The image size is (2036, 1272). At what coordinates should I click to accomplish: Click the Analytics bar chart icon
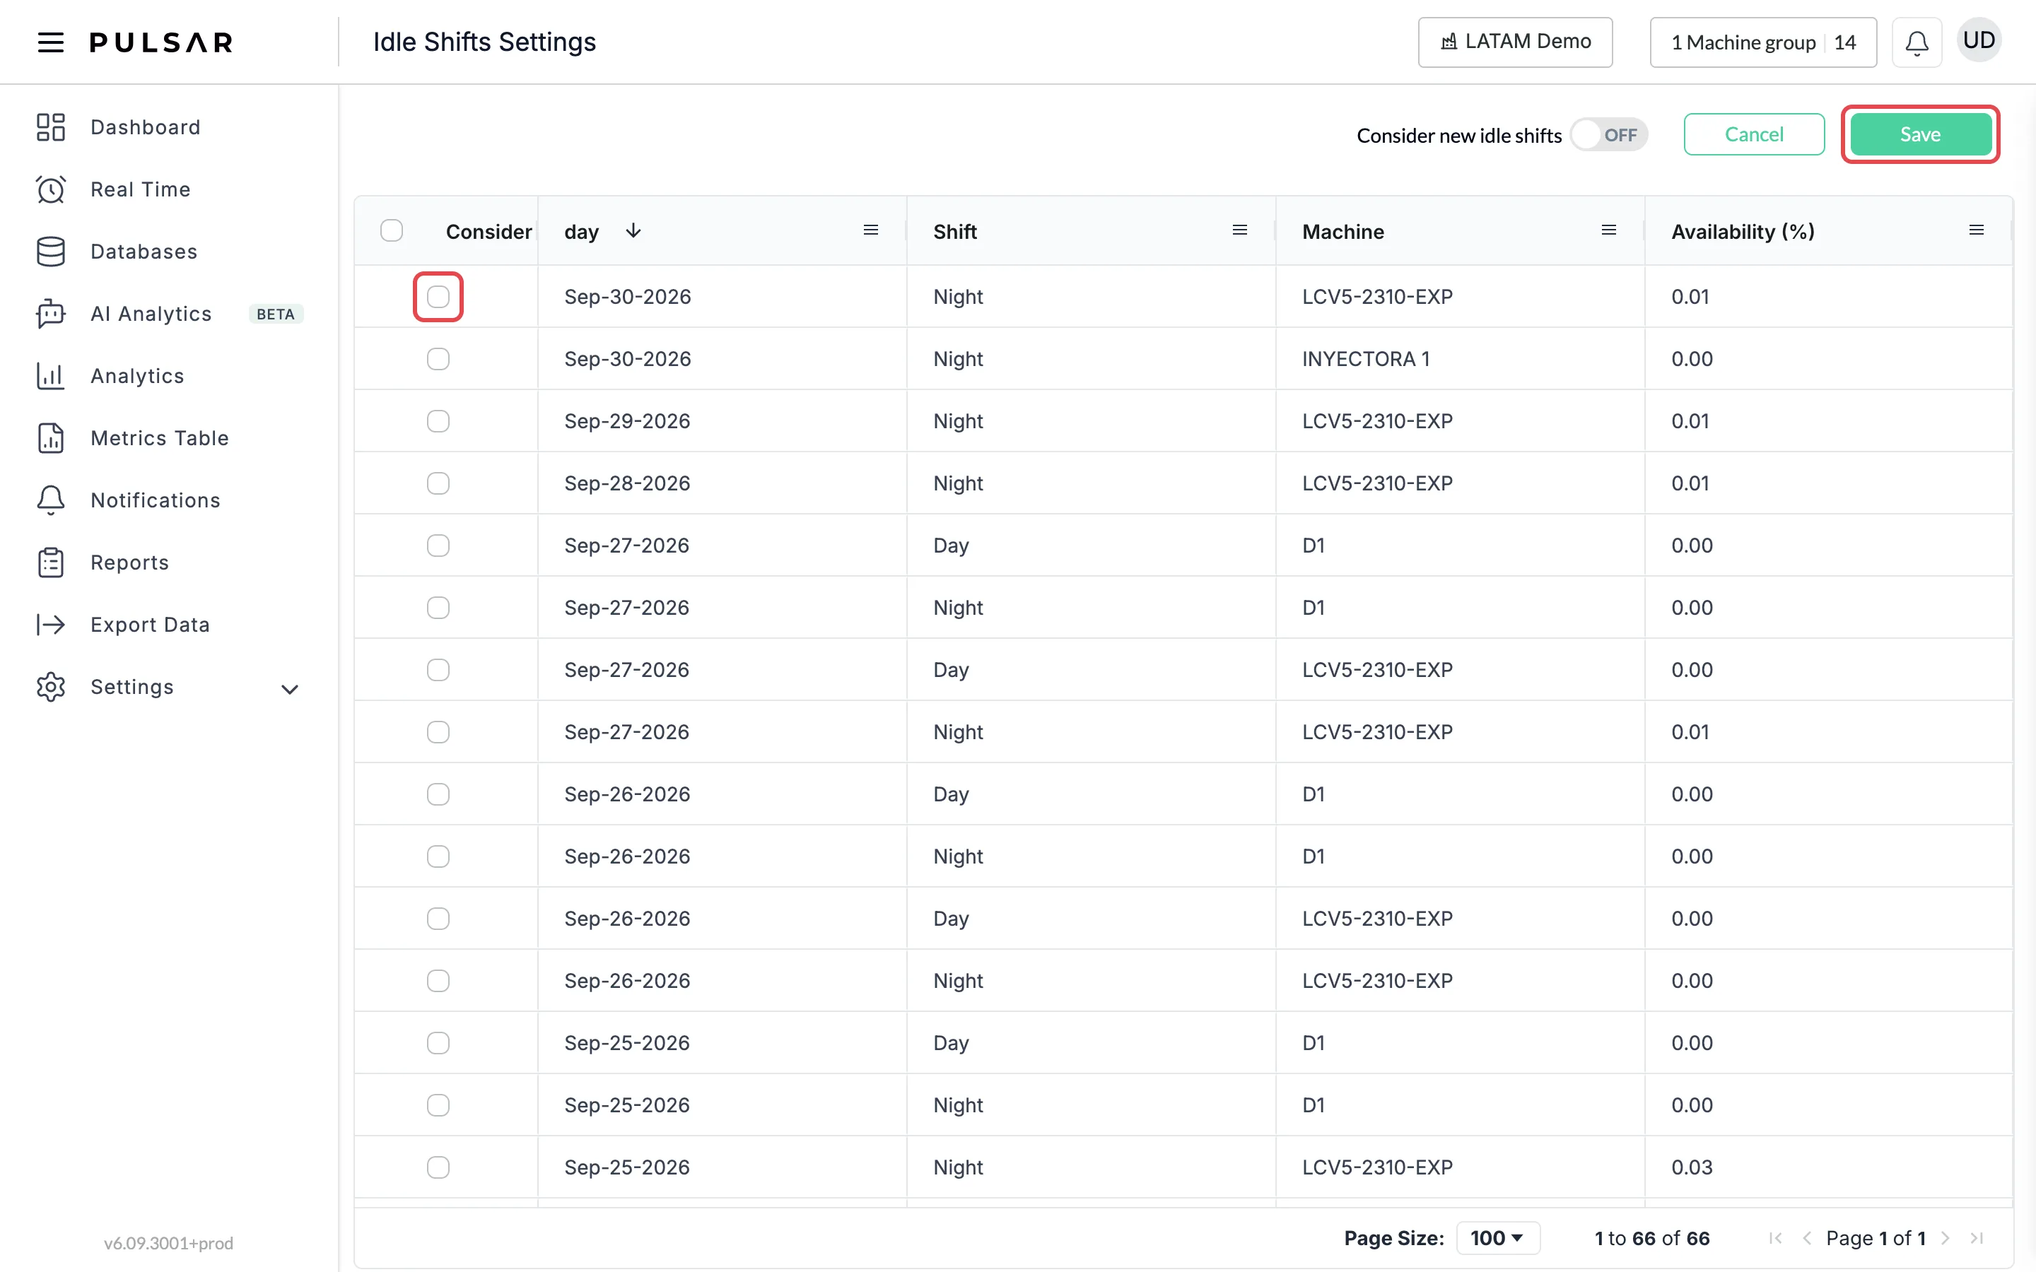click(x=50, y=376)
